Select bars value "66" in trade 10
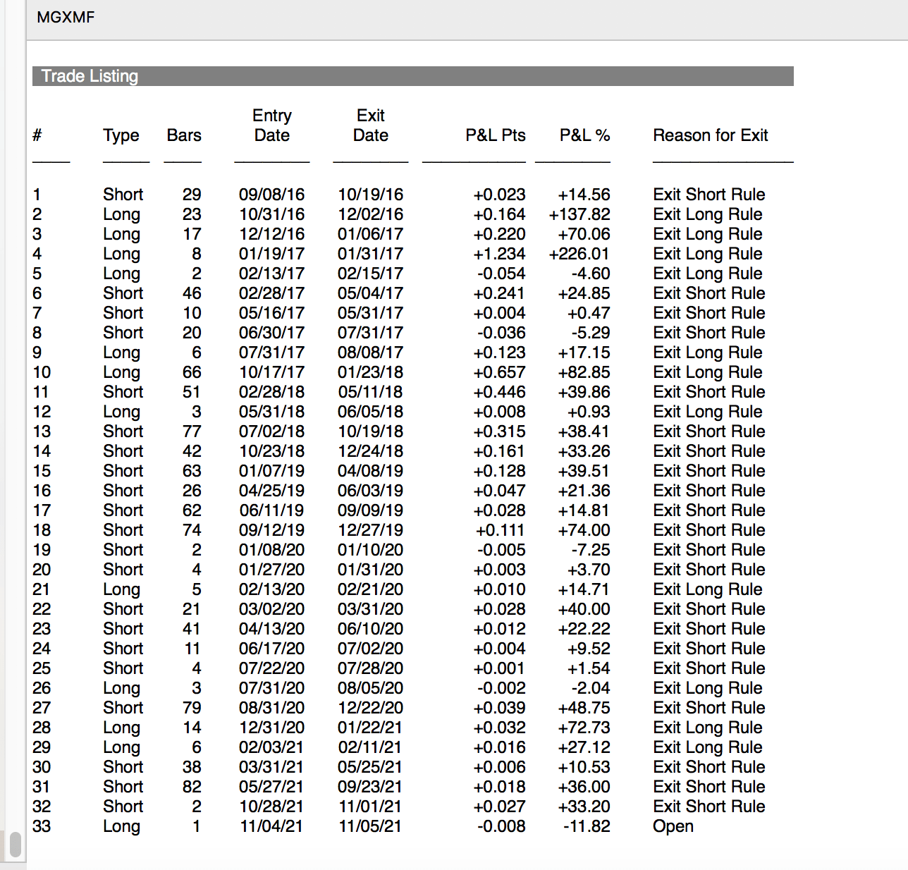The image size is (908, 870). click(x=192, y=372)
